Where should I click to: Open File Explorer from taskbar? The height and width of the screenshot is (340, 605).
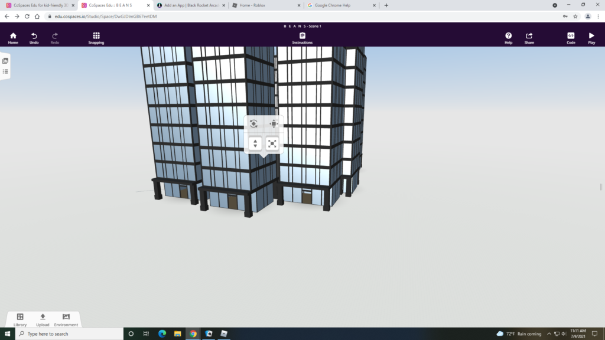[x=177, y=334]
